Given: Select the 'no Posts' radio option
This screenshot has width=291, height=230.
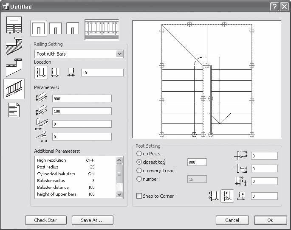Looking at the screenshot, I should tap(139, 154).
